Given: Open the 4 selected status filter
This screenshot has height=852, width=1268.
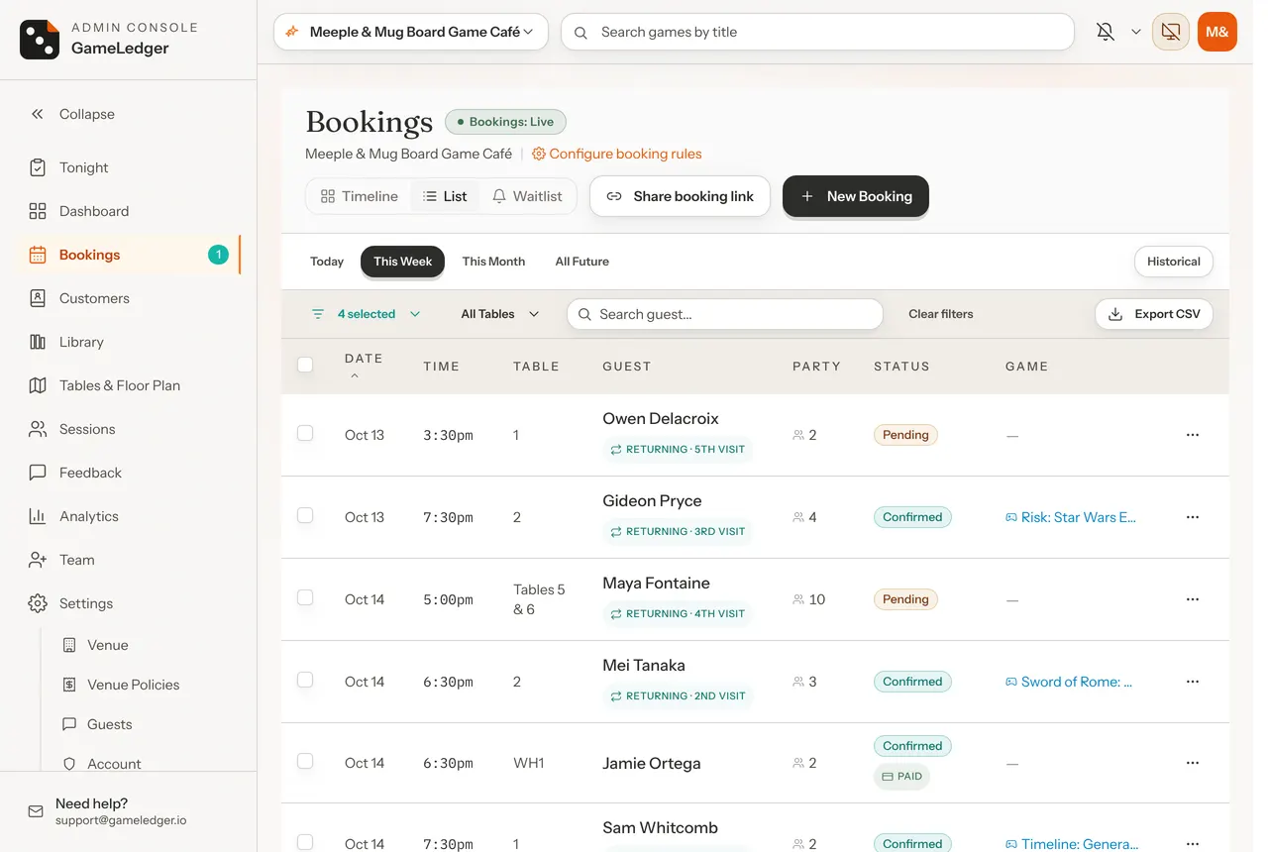Looking at the screenshot, I should tap(367, 314).
